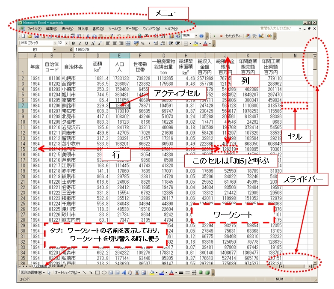
Task: Click cell containing 釧路市
Action: click(74, 105)
